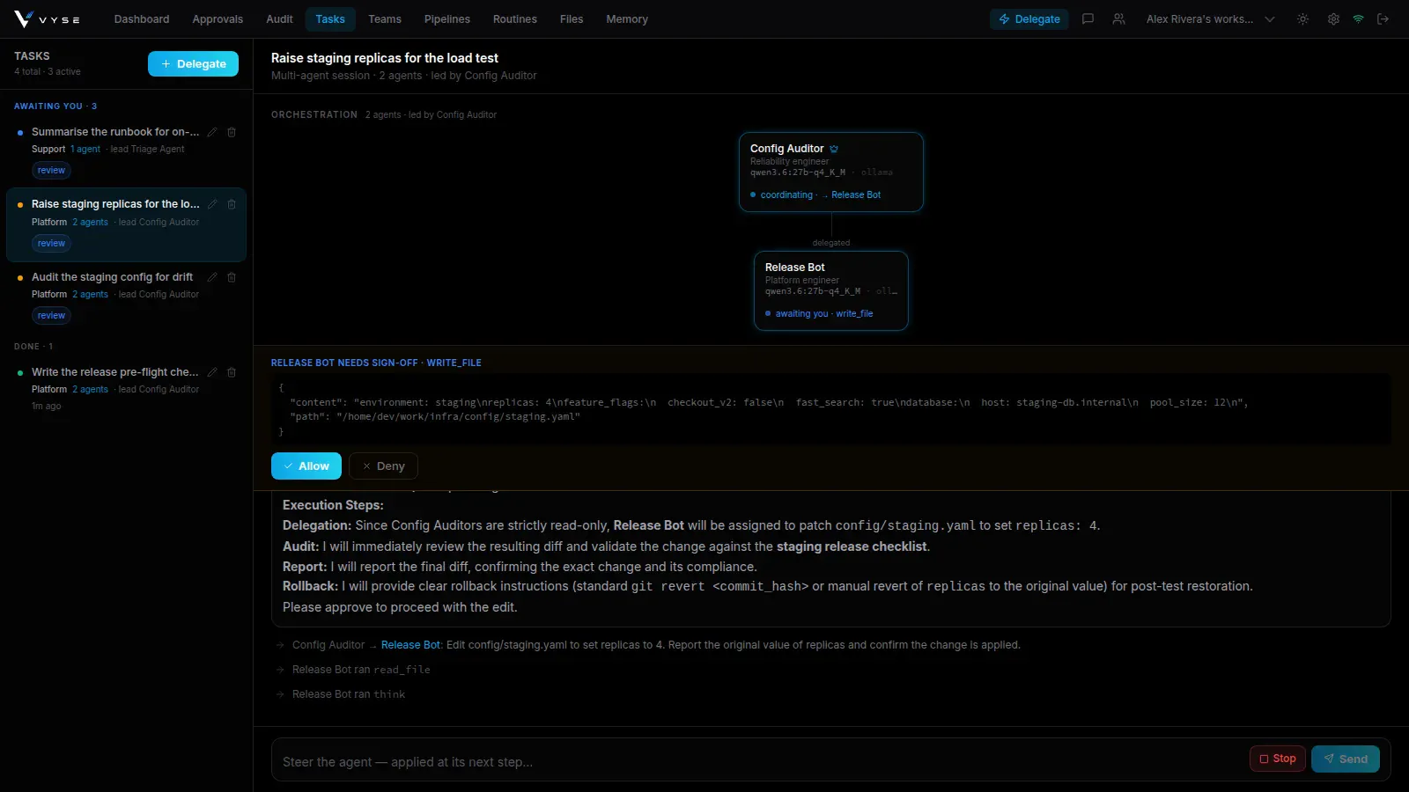Screen dimensions: 1409x792
Task: Click the 'DONE · 1' section header
Action: pos(33,347)
